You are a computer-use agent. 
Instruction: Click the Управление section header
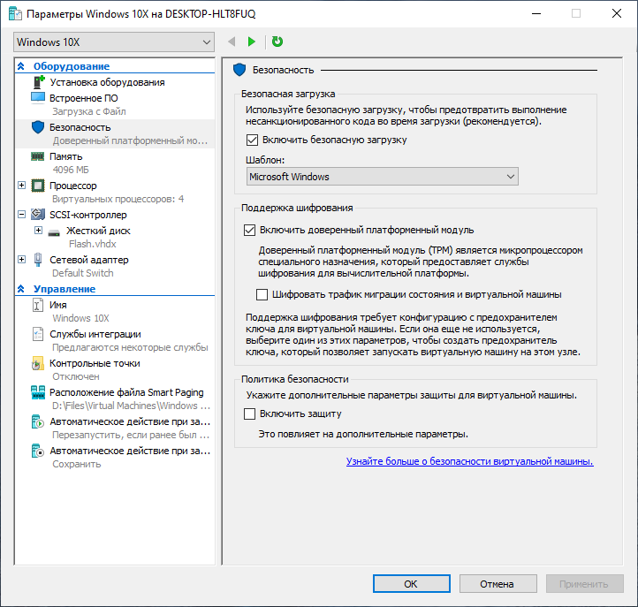pos(65,289)
